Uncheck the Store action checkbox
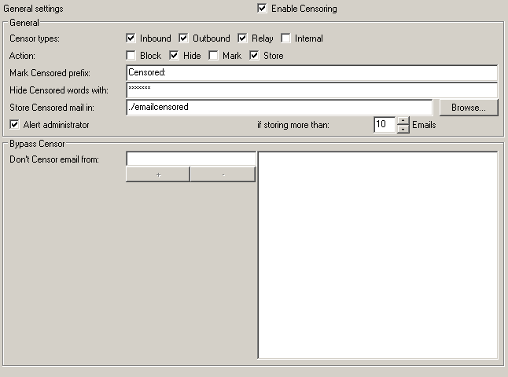Viewport: 508px width, 377px height. 255,56
